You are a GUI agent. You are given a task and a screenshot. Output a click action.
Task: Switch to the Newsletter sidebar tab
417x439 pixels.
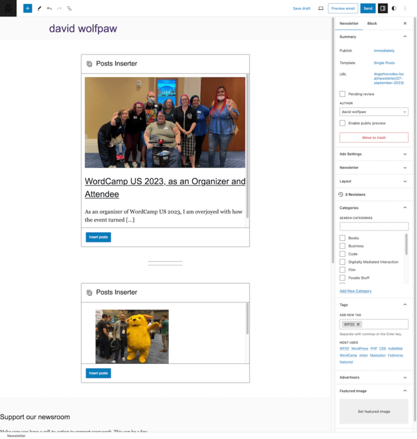click(349, 24)
